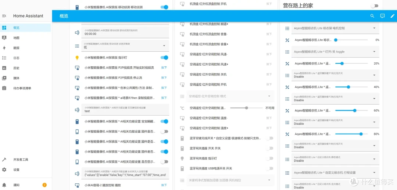This screenshot has width=397, height=190.
Task: Click the 长时间无人出现告警 values field
Action: tap(125, 173)
